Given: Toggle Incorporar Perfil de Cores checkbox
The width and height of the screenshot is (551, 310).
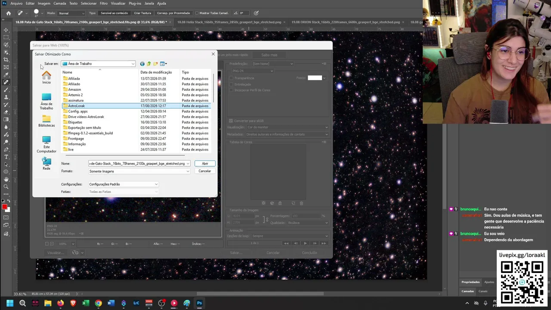Looking at the screenshot, I should (231, 90).
